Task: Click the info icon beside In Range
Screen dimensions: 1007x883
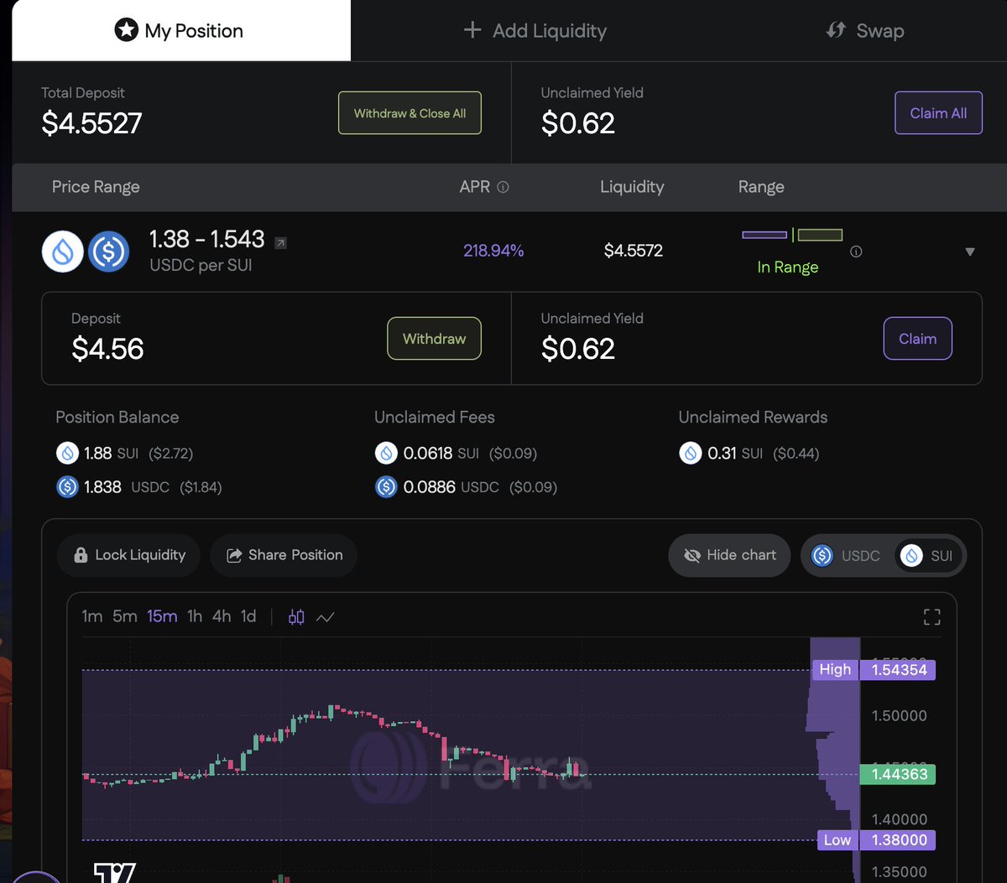Action: pos(856,252)
